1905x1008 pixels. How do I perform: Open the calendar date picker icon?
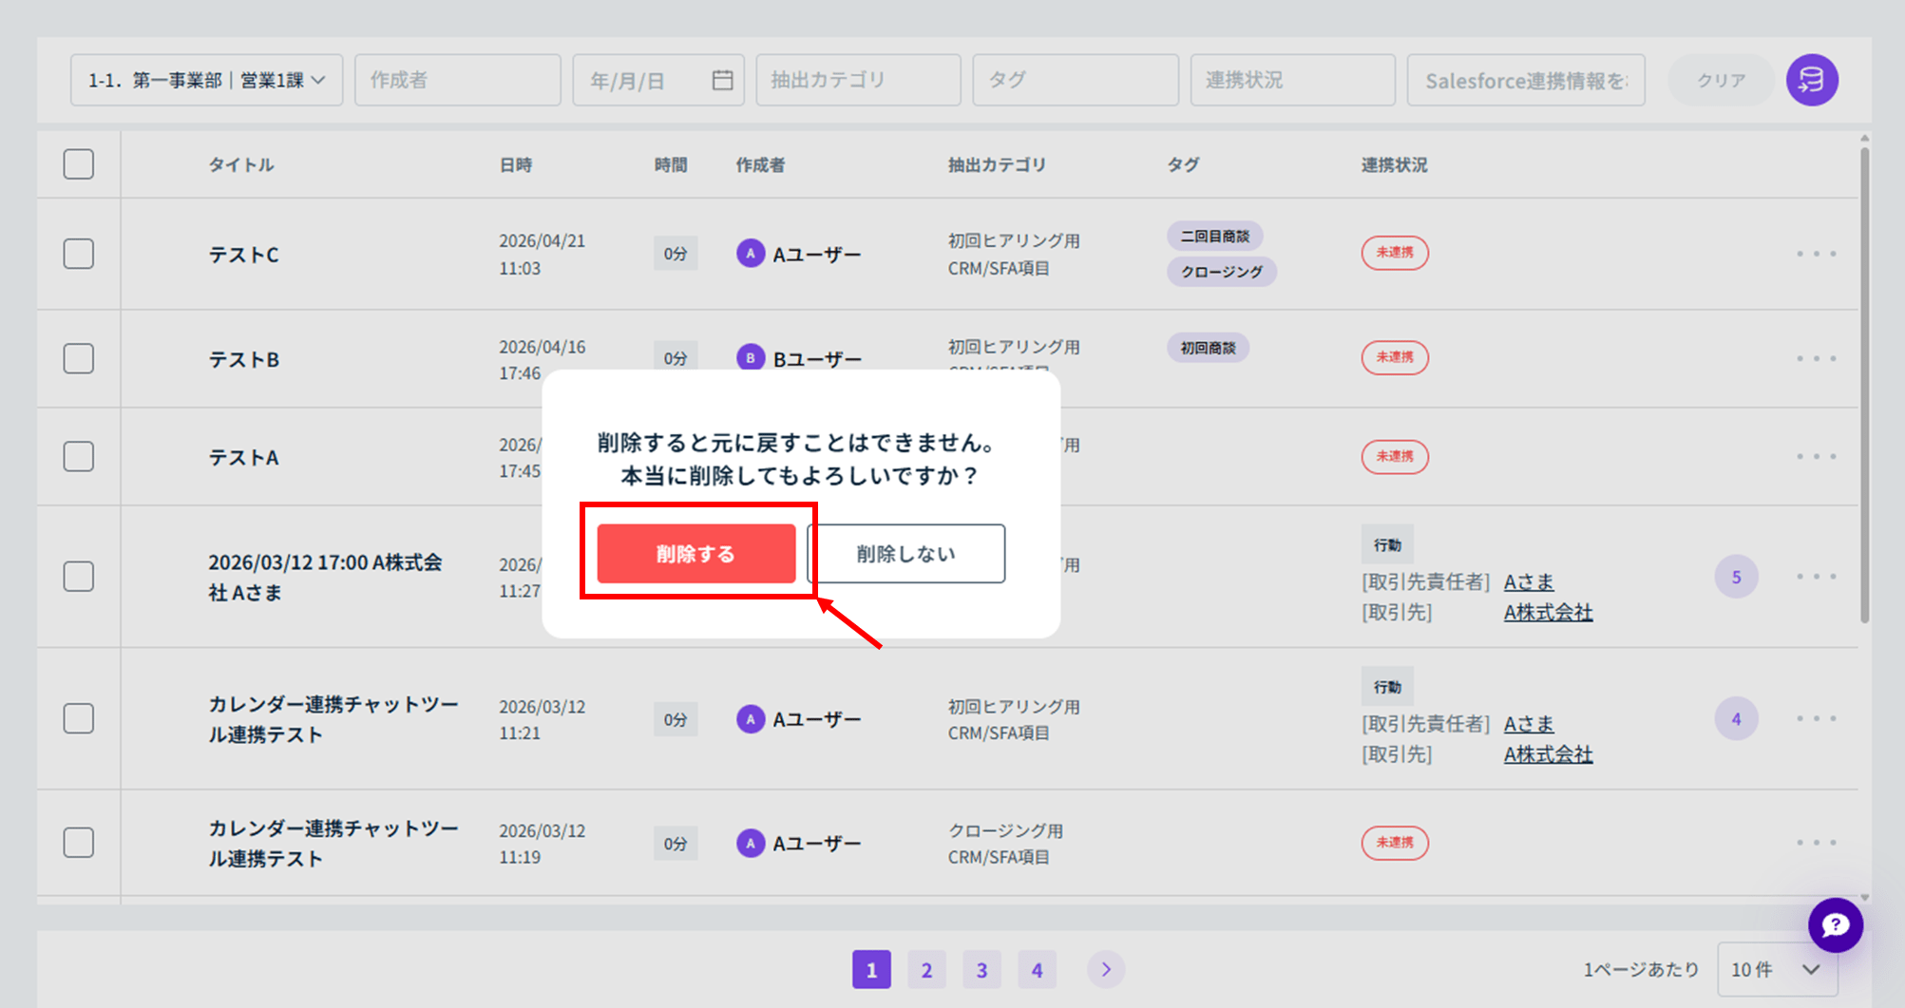click(x=722, y=80)
